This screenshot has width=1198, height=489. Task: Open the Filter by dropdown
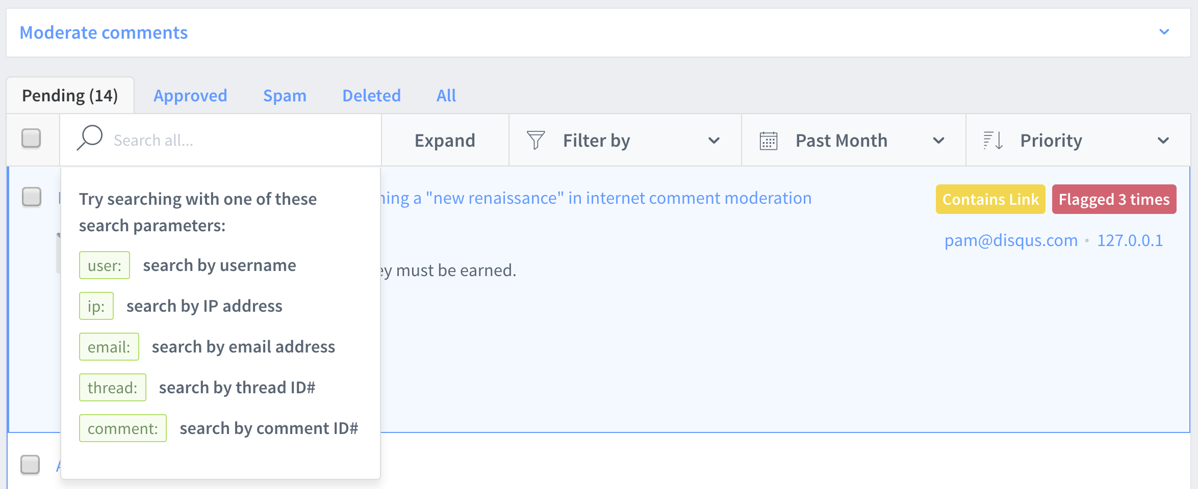click(625, 140)
